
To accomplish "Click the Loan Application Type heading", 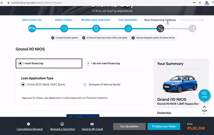I will 37,78.
